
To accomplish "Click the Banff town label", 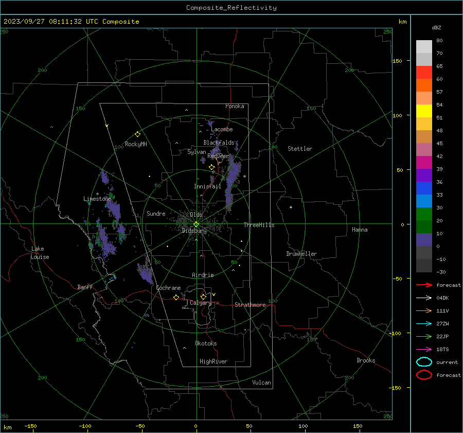I will tap(85, 287).
